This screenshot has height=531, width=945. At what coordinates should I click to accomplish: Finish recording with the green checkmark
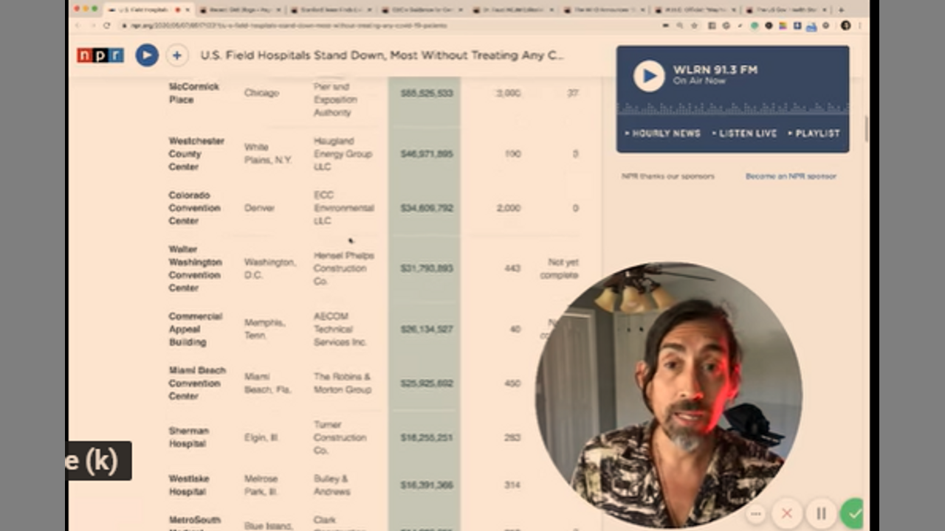(x=854, y=513)
